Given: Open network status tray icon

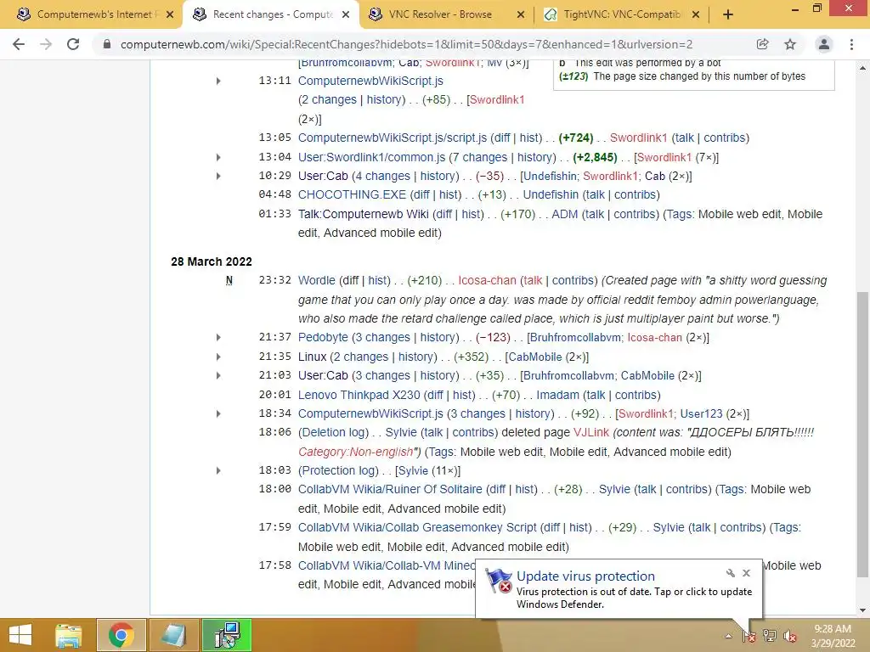Looking at the screenshot, I should click(770, 636).
